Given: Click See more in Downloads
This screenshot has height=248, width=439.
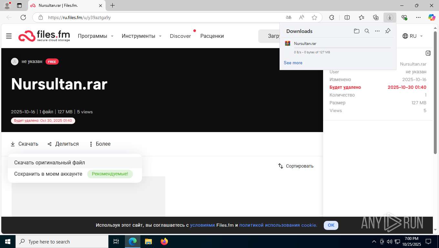Looking at the screenshot, I should 293,63.
